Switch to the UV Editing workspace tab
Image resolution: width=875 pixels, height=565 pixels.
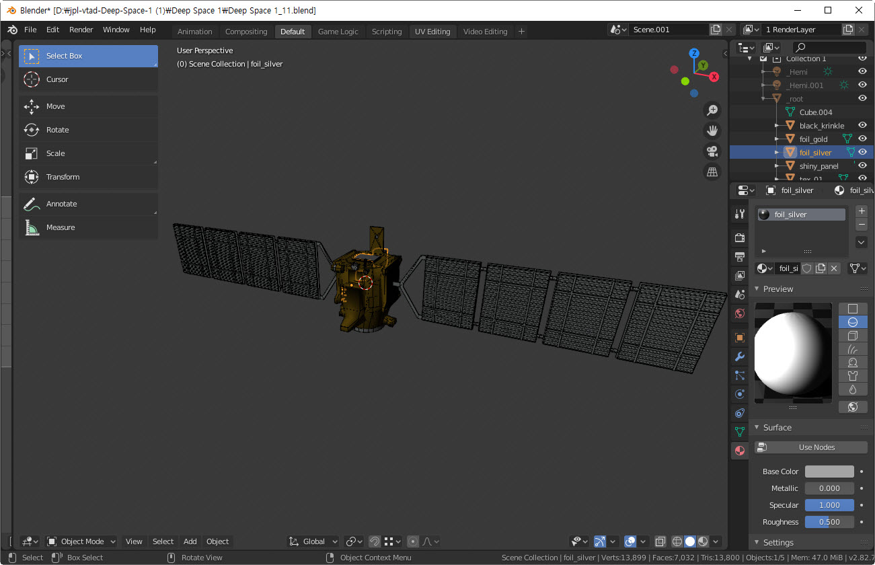(432, 32)
